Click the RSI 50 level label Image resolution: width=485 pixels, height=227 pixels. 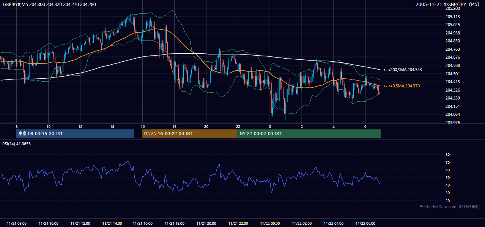coord(447,177)
